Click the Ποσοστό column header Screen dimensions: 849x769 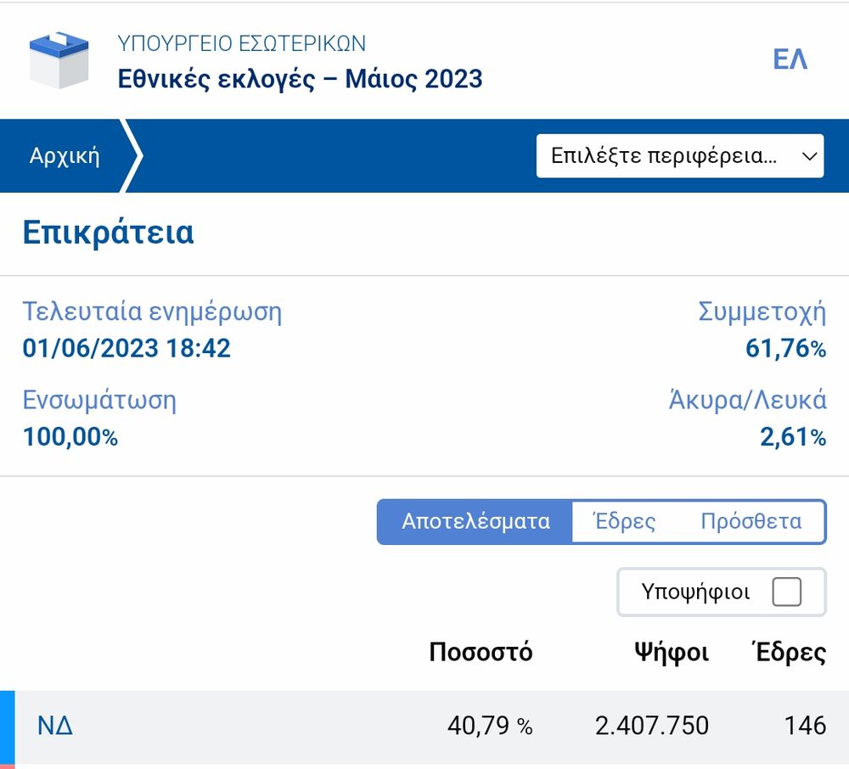coord(481,652)
